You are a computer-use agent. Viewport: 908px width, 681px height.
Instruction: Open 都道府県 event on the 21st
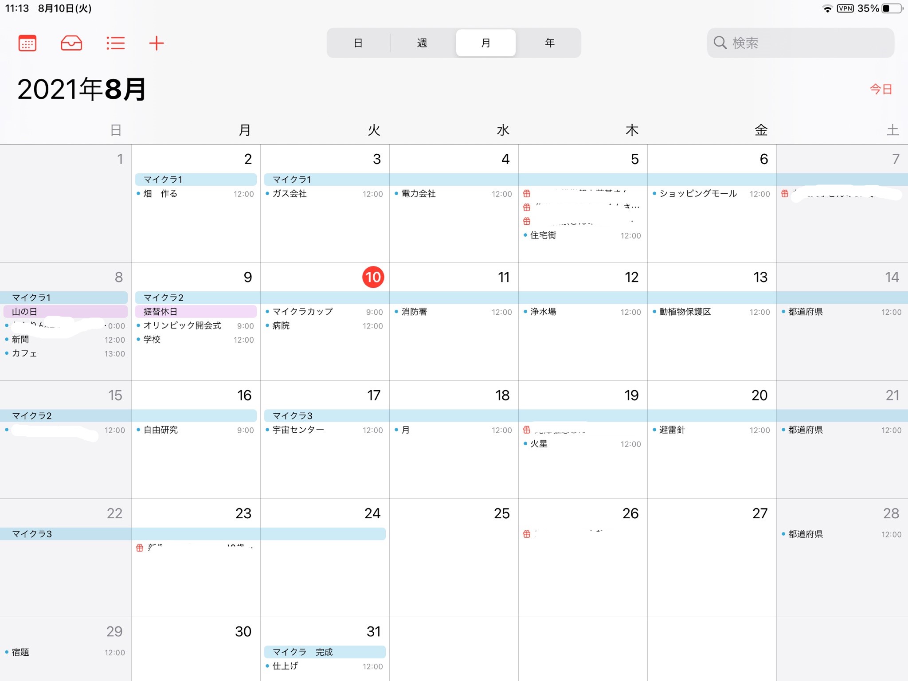pyautogui.click(x=842, y=430)
